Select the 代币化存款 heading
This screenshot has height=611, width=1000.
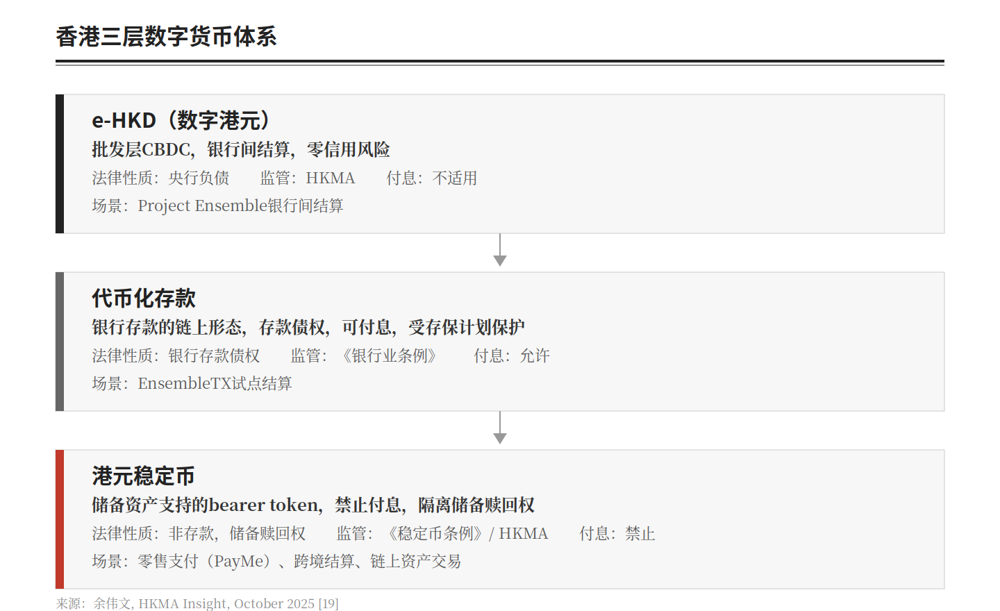(144, 299)
